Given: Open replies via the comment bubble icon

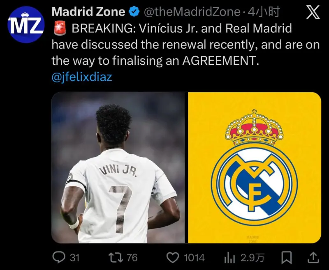Looking at the screenshot, I should [58, 257].
